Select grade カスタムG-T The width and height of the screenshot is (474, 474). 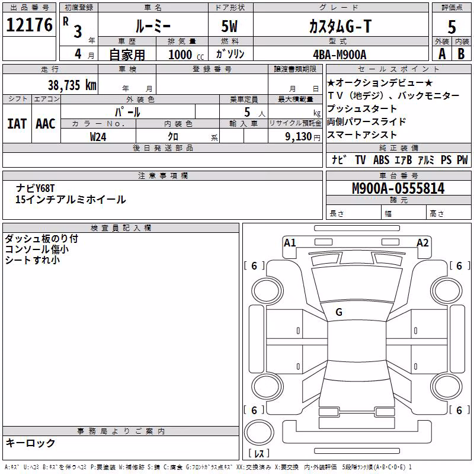(x=340, y=27)
